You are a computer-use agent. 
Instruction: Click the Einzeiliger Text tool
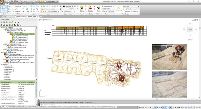pyautogui.click(x=107, y=7)
